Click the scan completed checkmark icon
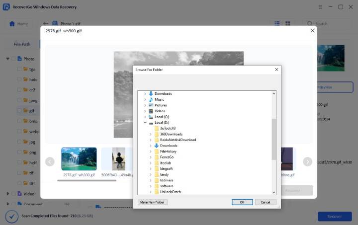The width and height of the screenshot is (358, 225). pos(12,216)
